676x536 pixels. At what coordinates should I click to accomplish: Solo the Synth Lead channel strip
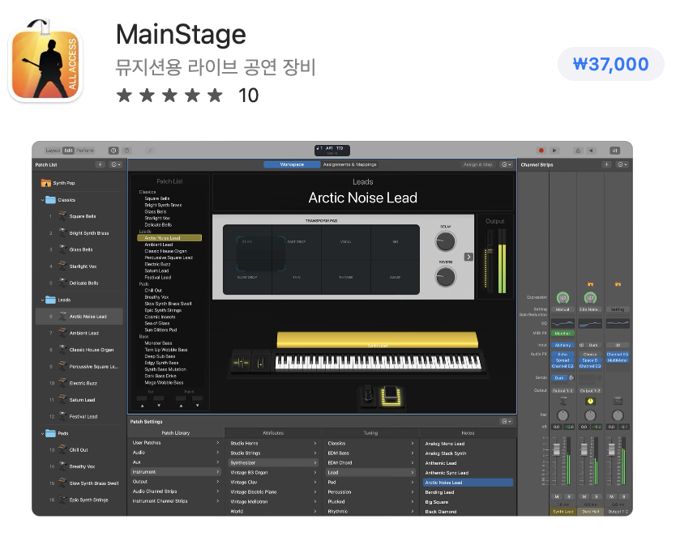tap(569, 496)
